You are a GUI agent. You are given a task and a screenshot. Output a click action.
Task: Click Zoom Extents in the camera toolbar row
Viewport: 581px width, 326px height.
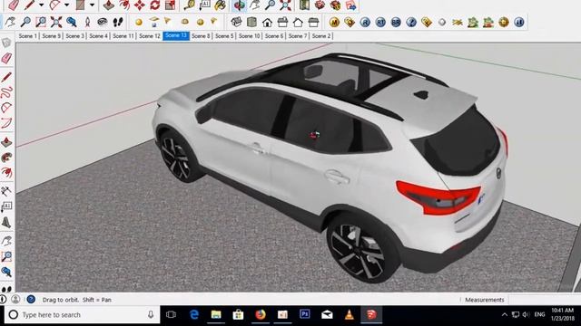click(x=56, y=22)
